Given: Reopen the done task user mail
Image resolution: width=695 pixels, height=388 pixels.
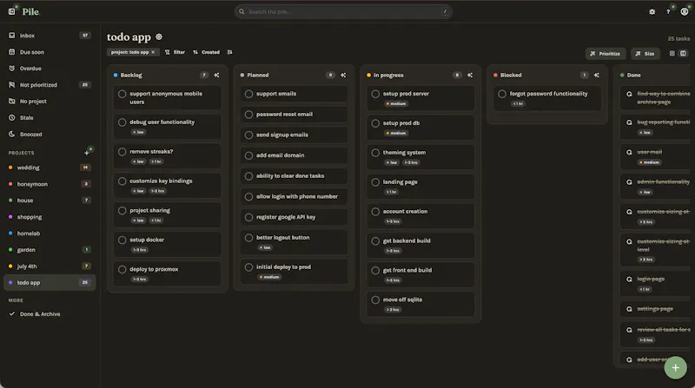Looking at the screenshot, I should (x=629, y=152).
